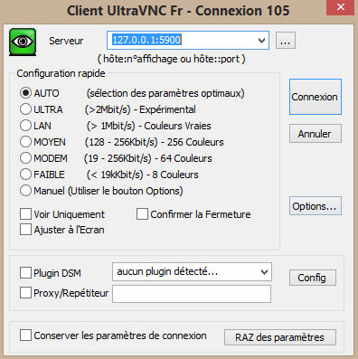The height and width of the screenshot is (359, 358).
Task: Close the UltraVNC client window
Action: pos(341,7)
